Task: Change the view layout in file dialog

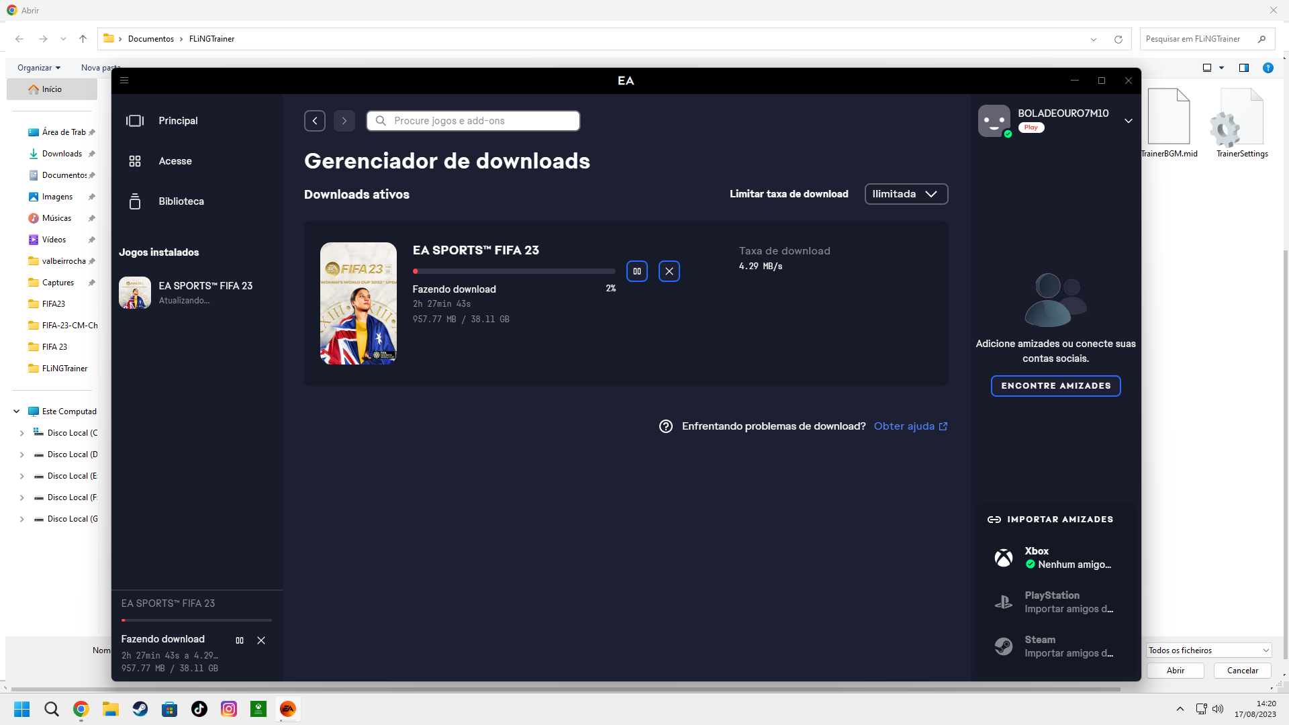Action: 1207,68
